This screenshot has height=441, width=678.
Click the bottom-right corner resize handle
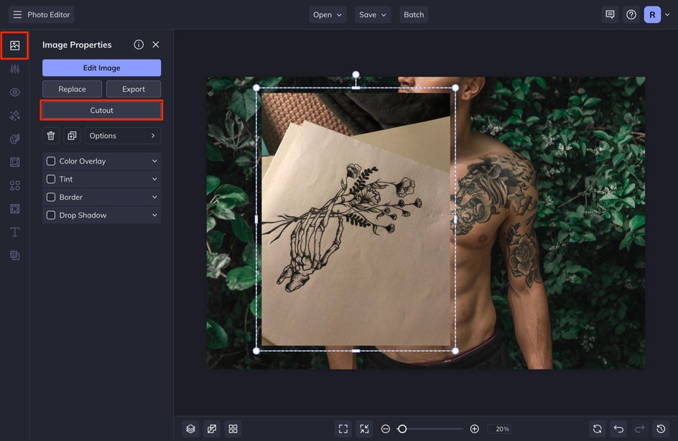click(x=455, y=351)
